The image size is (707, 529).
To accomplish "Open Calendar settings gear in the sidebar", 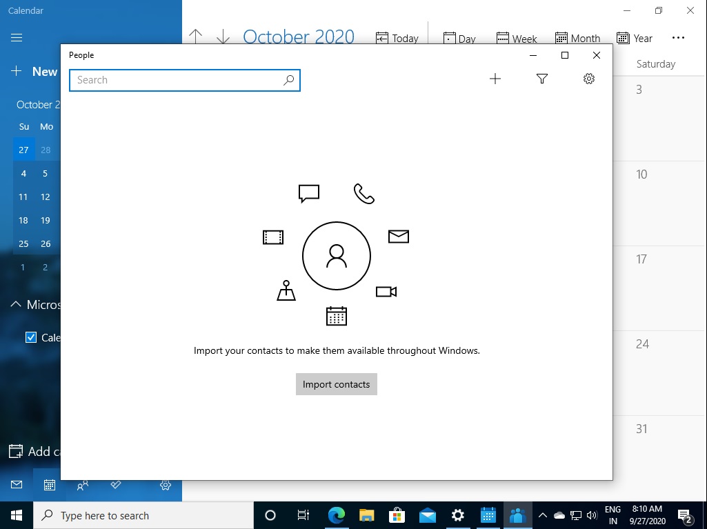I will click(165, 484).
